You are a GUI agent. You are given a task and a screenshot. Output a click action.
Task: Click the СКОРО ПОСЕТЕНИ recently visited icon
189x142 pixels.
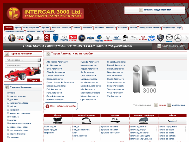click(159, 46)
